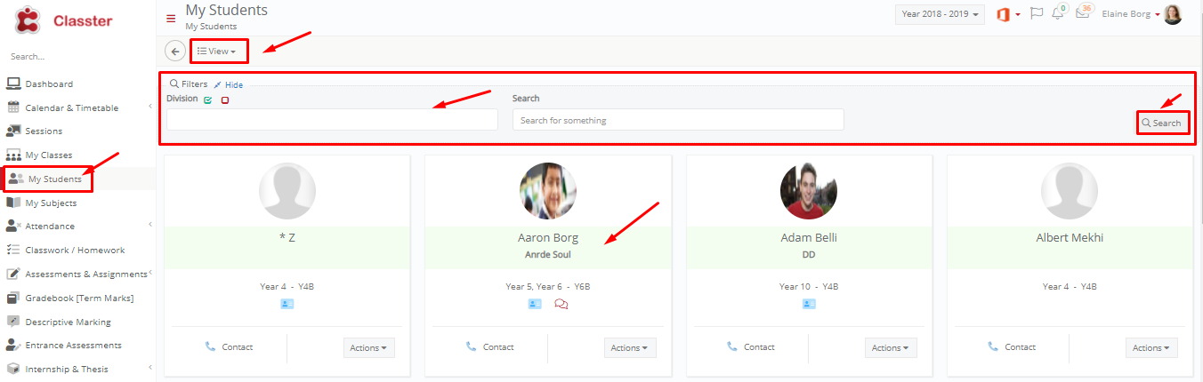Open the Year 2018 - 2019 selector
Image resolution: width=1203 pixels, height=382 pixels.
pos(940,14)
